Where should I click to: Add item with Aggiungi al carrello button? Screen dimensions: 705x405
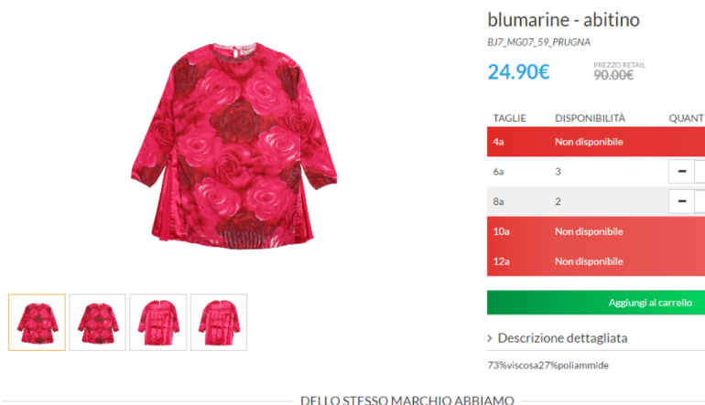596,303
